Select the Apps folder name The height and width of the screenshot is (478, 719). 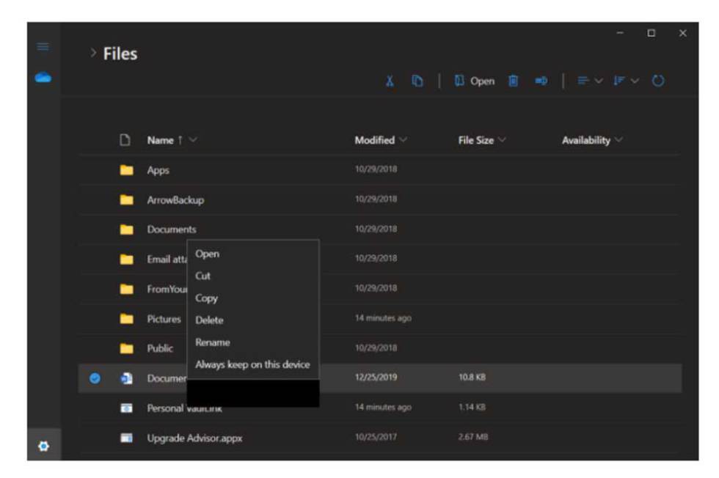tap(158, 170)
